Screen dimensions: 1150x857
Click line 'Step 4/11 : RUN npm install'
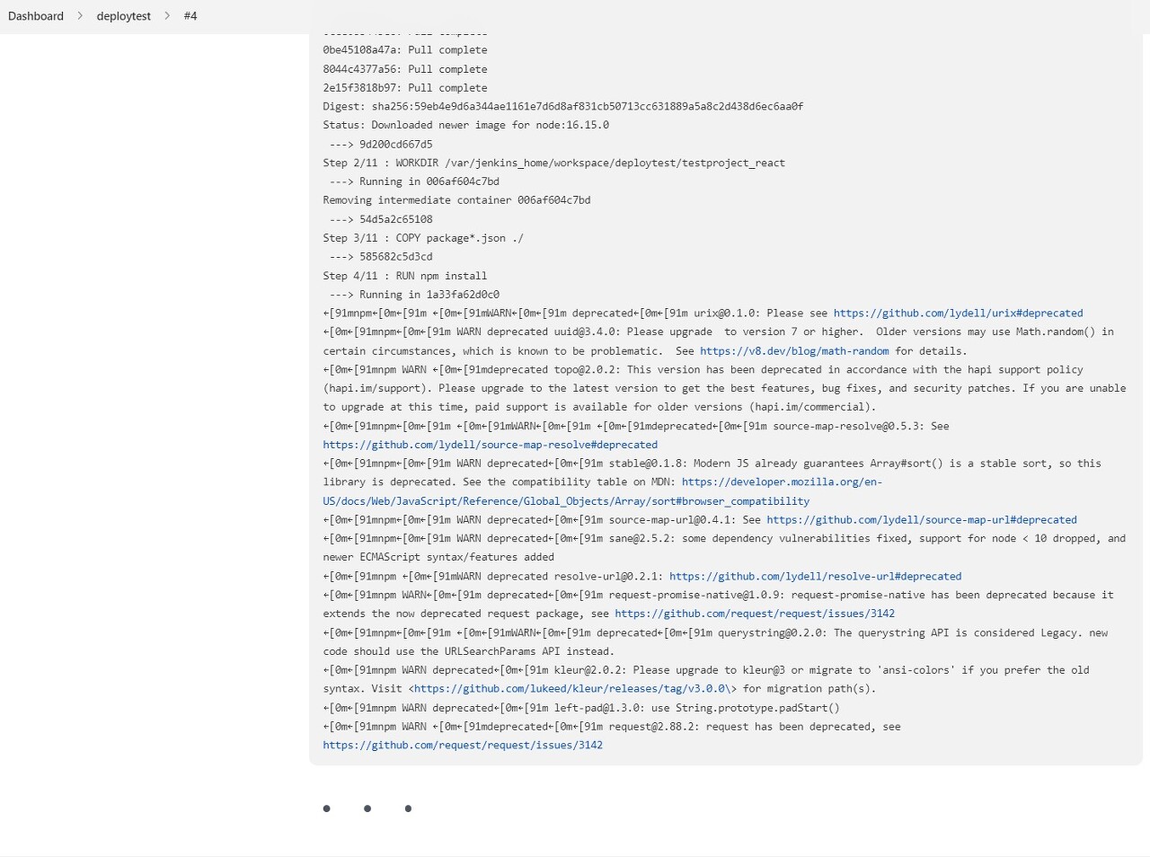405,276
